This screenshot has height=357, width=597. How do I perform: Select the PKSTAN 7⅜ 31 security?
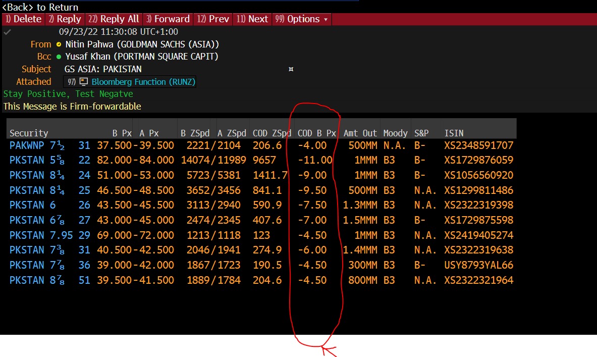[49, 250]
